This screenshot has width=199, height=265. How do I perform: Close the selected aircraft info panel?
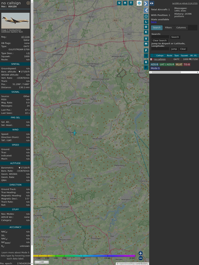coord(28,3)
